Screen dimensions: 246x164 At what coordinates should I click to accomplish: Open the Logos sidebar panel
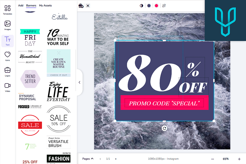click(x=7, y=72)
